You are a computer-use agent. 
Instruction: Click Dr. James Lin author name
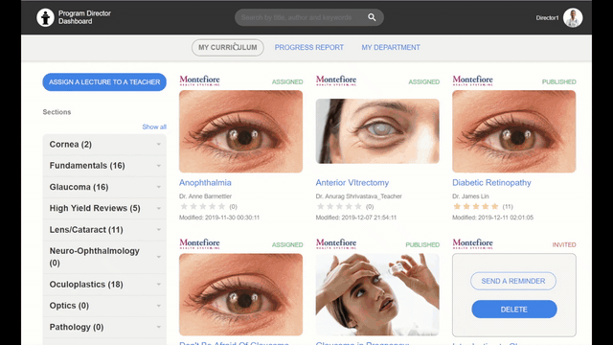click(x=470, y=196)
